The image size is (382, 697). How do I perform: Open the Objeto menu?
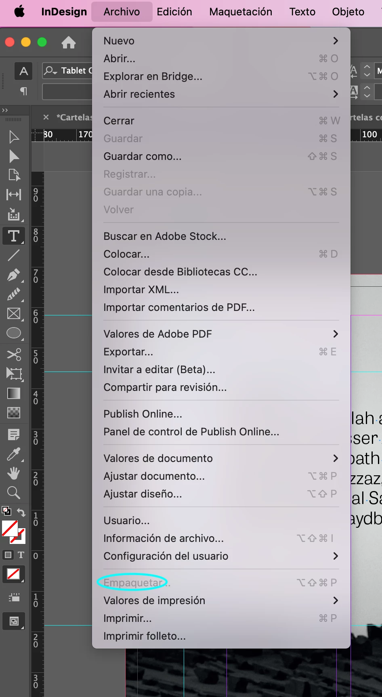pos(348,12)
